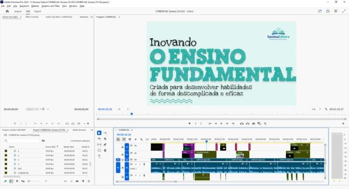Select the Ripple Edit tool

pyautogui.click(x=99, y=139)
